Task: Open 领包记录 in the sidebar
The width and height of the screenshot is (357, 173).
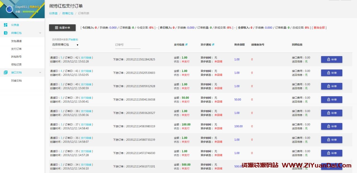Action: coord(16,64)
